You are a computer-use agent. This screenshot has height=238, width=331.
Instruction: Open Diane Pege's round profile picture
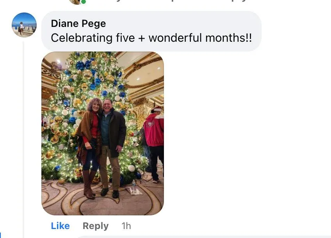(x=24, y=25)
